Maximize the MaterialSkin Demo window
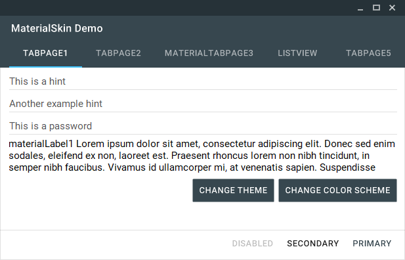 pyautogui.click(x=376, y=8)
